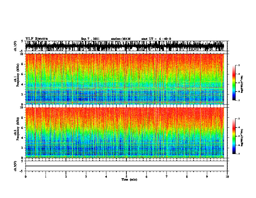Click the ch.2 spectrogram color bar
Viewport: 256px width, 198px height.
pos(234,136)
